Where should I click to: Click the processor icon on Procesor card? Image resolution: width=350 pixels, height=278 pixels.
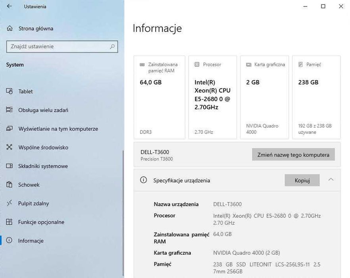(197, 65)
